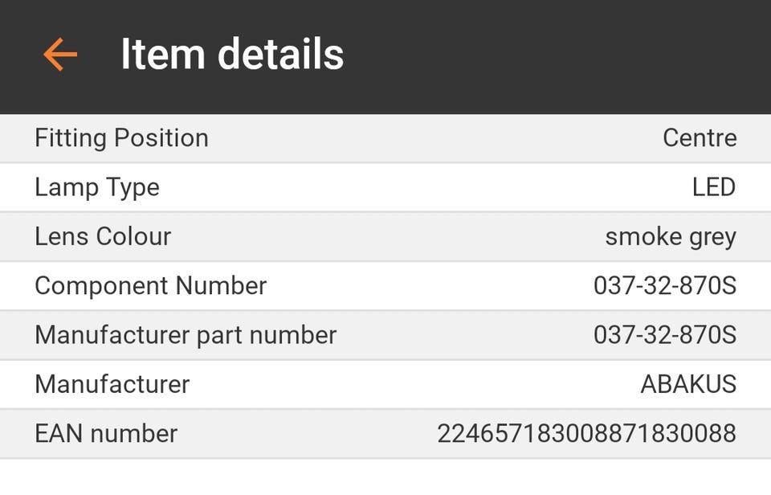771x495 pixels.
Task: Select the Component Number value 037-32-870S
Action: (x=665, y=285)
